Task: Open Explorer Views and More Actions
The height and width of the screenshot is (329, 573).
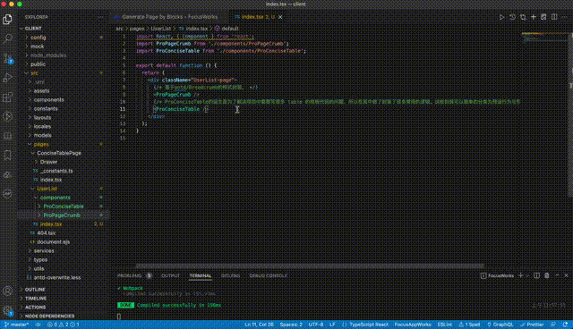Action: coord(100,17)
